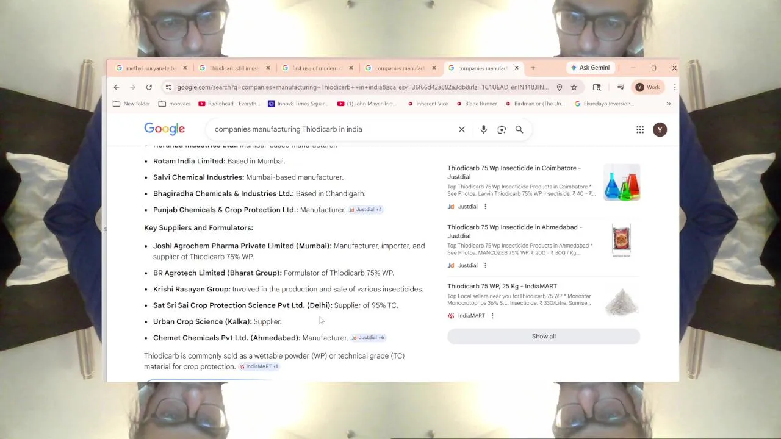This screenshot has height=439, width=781.
Task: Close the active companies manufact tab
Action: 517,68
